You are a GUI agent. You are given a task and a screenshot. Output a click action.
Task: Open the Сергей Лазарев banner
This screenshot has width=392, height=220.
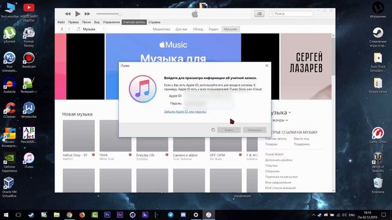point(306,67)
